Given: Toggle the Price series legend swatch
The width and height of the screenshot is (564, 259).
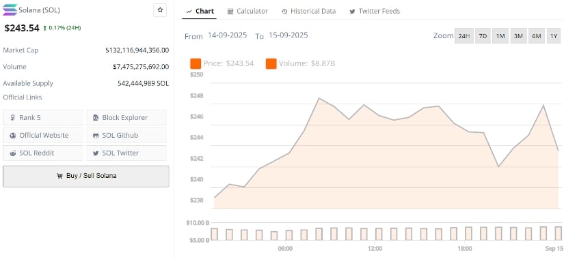Looking at the screenshot, I should click(196, 63).
